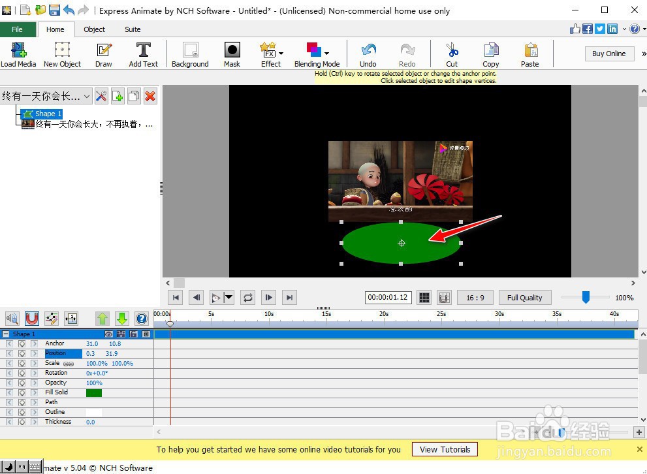647x474 pixels.
Task: Click the Load Media icon
Action: [18, 50]
